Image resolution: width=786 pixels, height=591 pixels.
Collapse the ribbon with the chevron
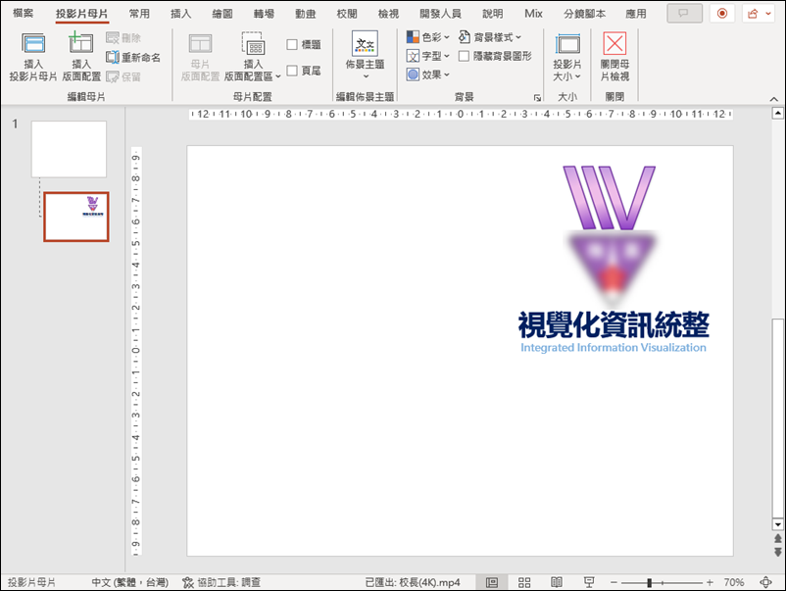774,99
